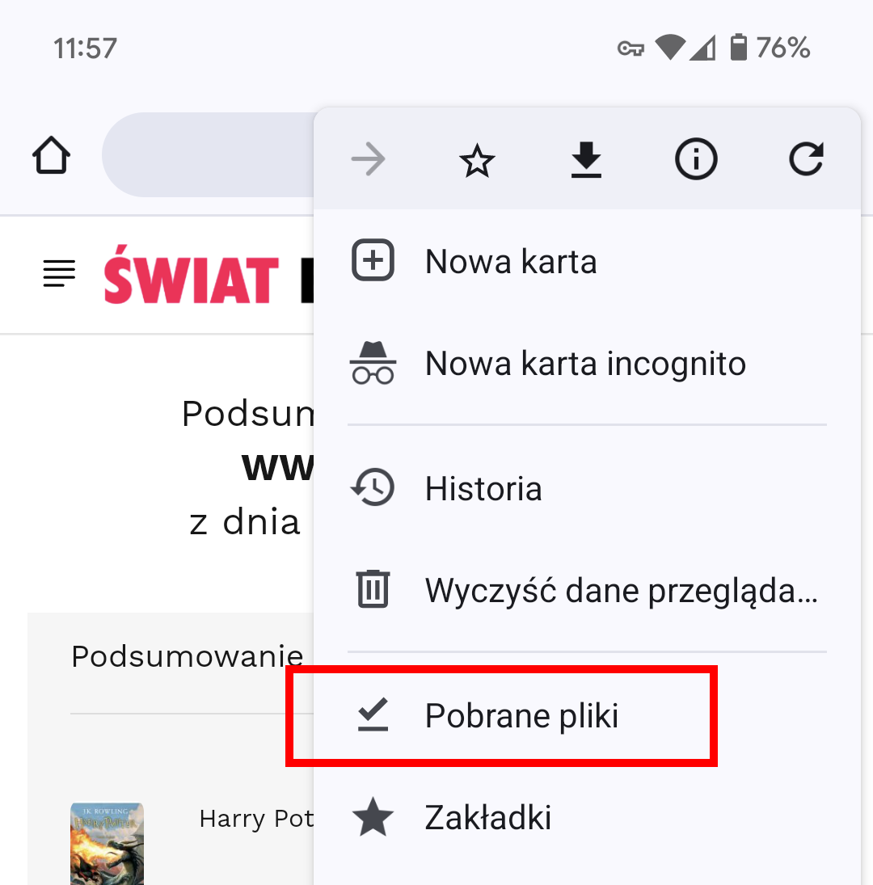This screenshot has width=873, height=885.
Task: Bookmark this page with star outline icon
Action: click(477, 160)
